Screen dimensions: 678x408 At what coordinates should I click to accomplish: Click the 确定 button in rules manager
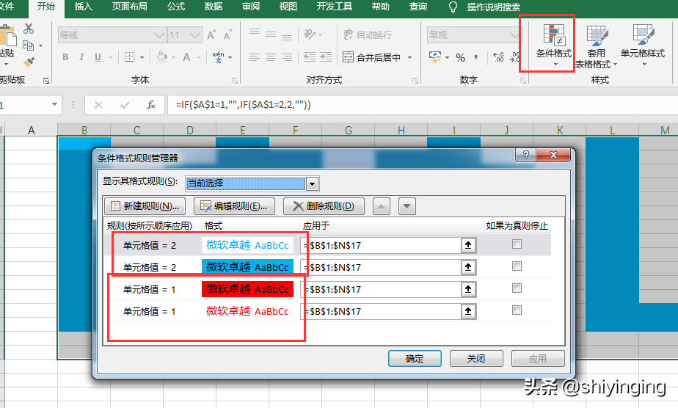click(x=415, y=358)
